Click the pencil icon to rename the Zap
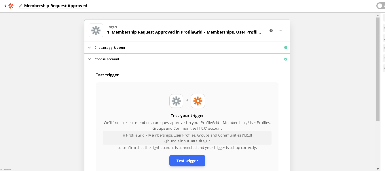The image size is (385, 171). click(20, 6)
